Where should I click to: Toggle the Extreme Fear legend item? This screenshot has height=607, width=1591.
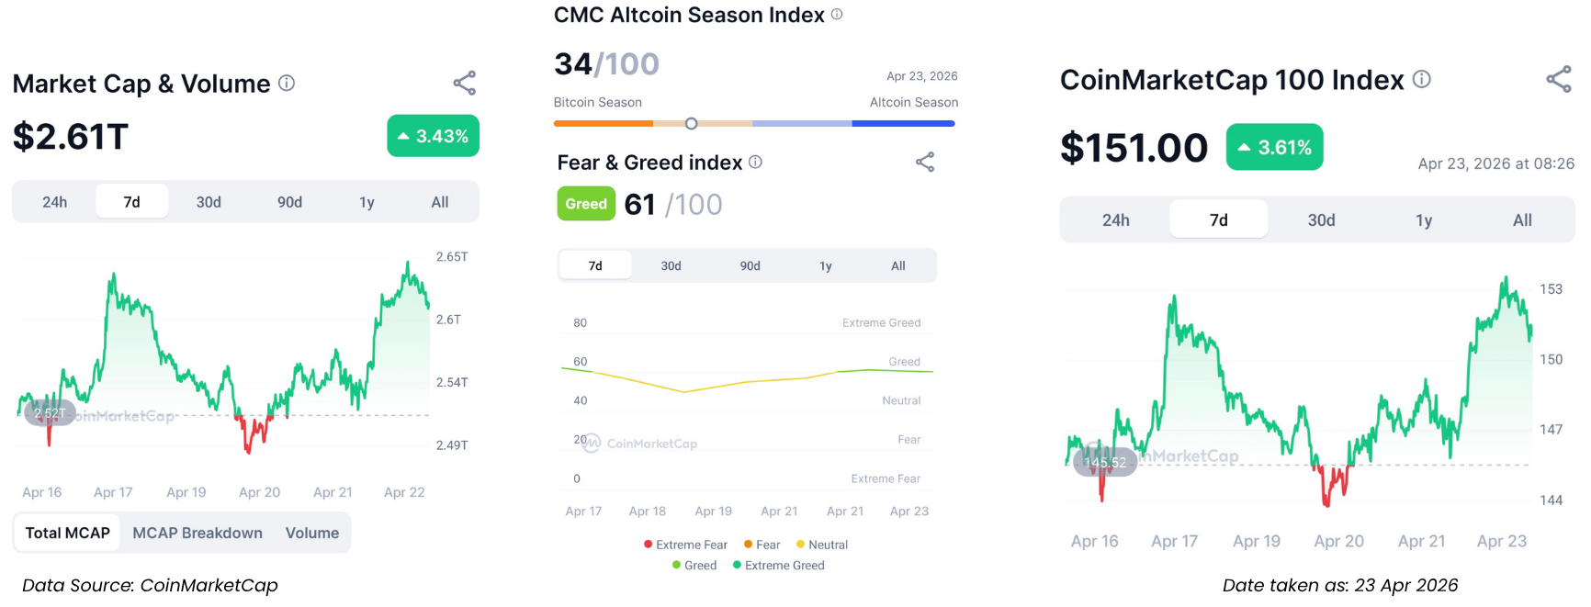(x=685, y=545)
